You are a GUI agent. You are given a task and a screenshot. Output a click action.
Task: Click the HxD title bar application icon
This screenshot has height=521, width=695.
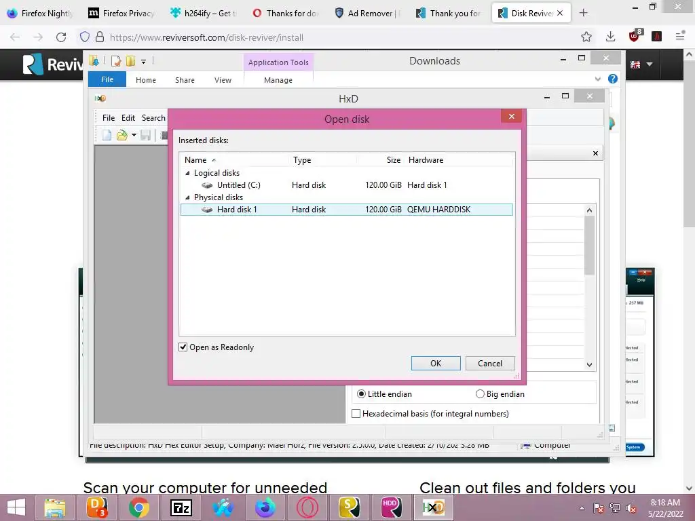[x=100, y=98]
